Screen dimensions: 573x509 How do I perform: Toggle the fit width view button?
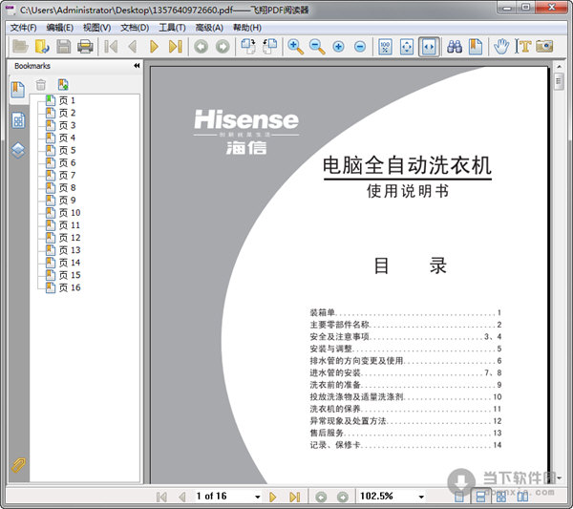coord(429,47)
